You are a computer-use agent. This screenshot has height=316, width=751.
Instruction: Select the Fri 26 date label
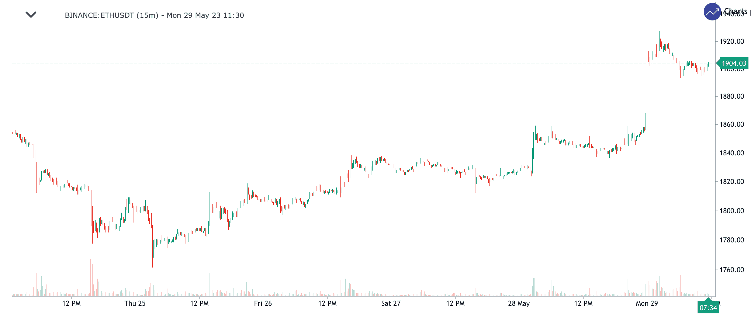click(263, 303)
